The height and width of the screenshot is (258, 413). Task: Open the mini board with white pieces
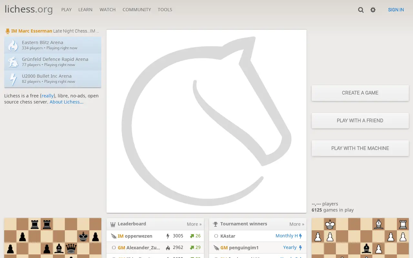(360, 238)
